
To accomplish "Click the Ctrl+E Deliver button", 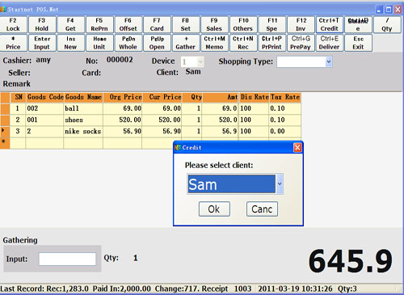I will coord(330,43).
